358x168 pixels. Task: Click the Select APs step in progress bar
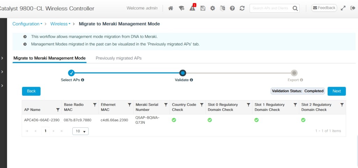click(x=71, y=73)
